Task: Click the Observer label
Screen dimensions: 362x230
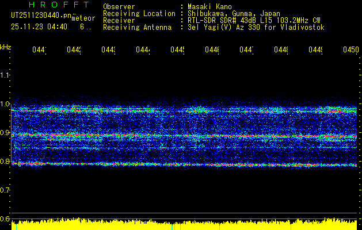Action: point(119,7)
